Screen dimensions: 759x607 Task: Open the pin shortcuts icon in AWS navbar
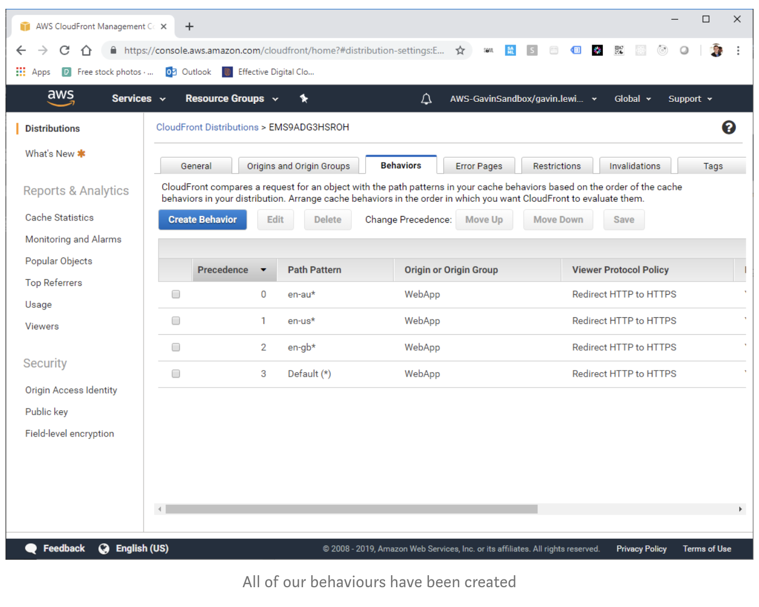pos(304,98)
